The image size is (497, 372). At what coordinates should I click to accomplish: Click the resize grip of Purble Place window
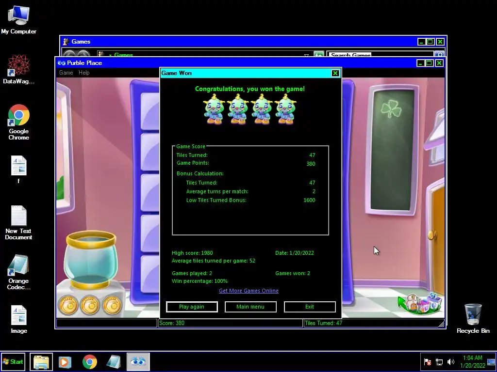[441, 323]
